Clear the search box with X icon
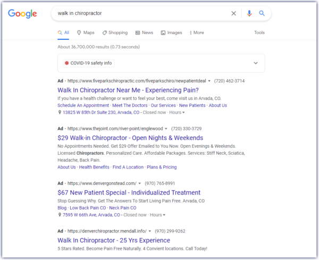The height and width of the screenshot is (260, 319). tap(233, 14)
